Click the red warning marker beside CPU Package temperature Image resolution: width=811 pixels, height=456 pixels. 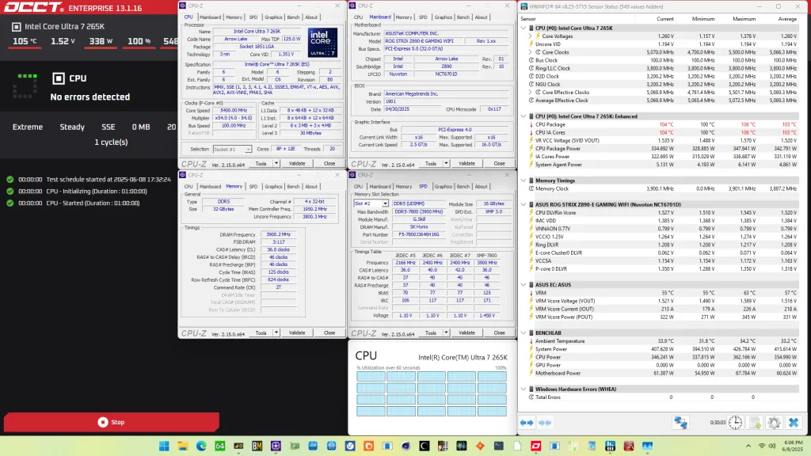(531, 124)
